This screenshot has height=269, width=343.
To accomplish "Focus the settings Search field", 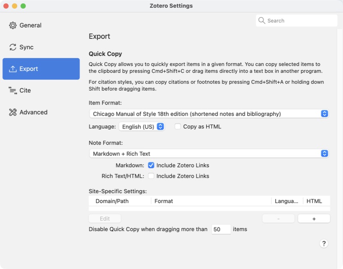I will click(x=296, y=21).
